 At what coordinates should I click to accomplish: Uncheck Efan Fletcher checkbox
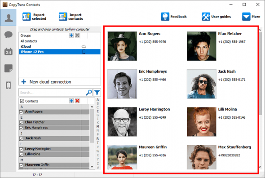(21, 123)
